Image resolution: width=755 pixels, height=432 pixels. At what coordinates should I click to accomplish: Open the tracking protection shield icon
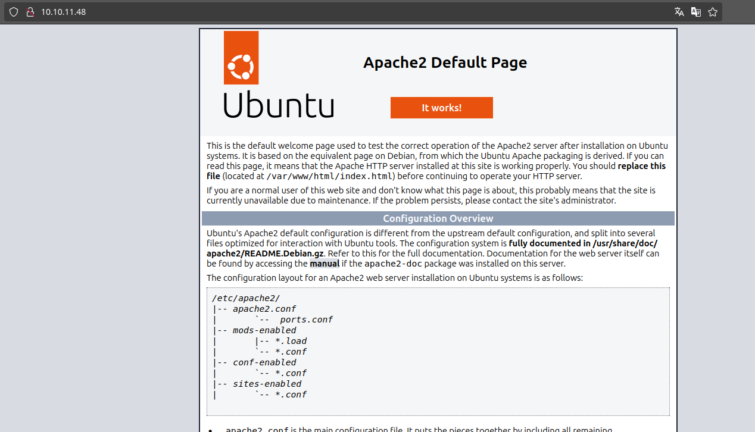click(x=14, y=12)
